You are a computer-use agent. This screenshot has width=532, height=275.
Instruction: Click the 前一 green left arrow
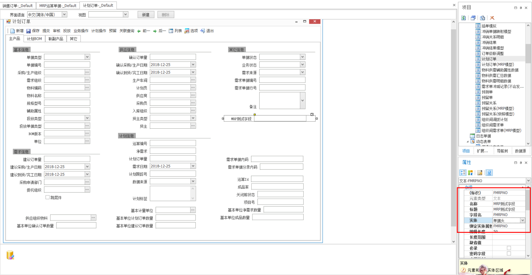coord(139,31)
